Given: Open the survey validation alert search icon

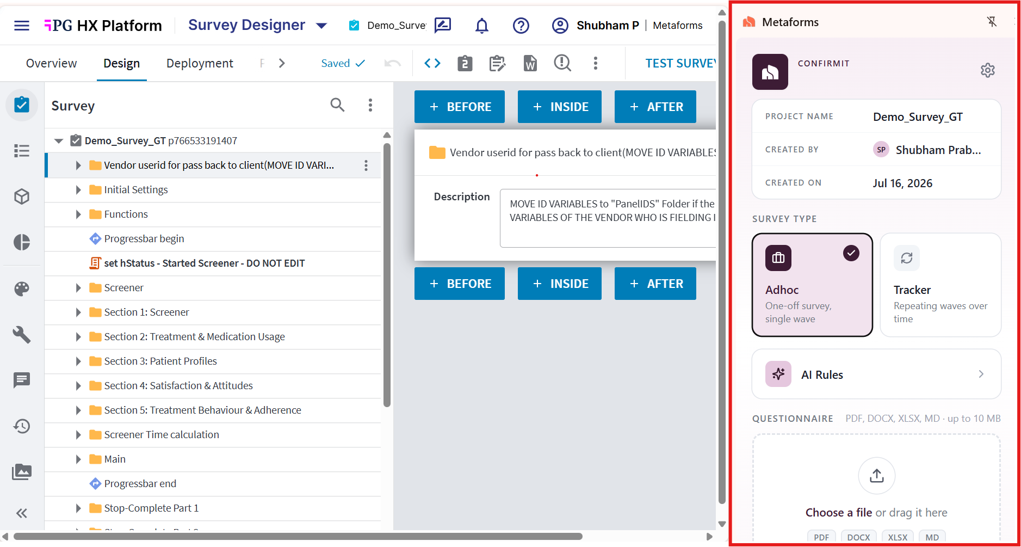Looking at the screenshot, I should click(x=562, y=64).
